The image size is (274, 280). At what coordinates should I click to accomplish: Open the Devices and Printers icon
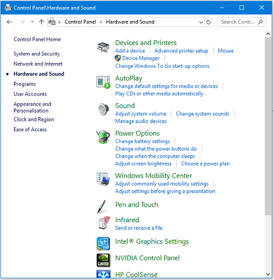[103, 48]
